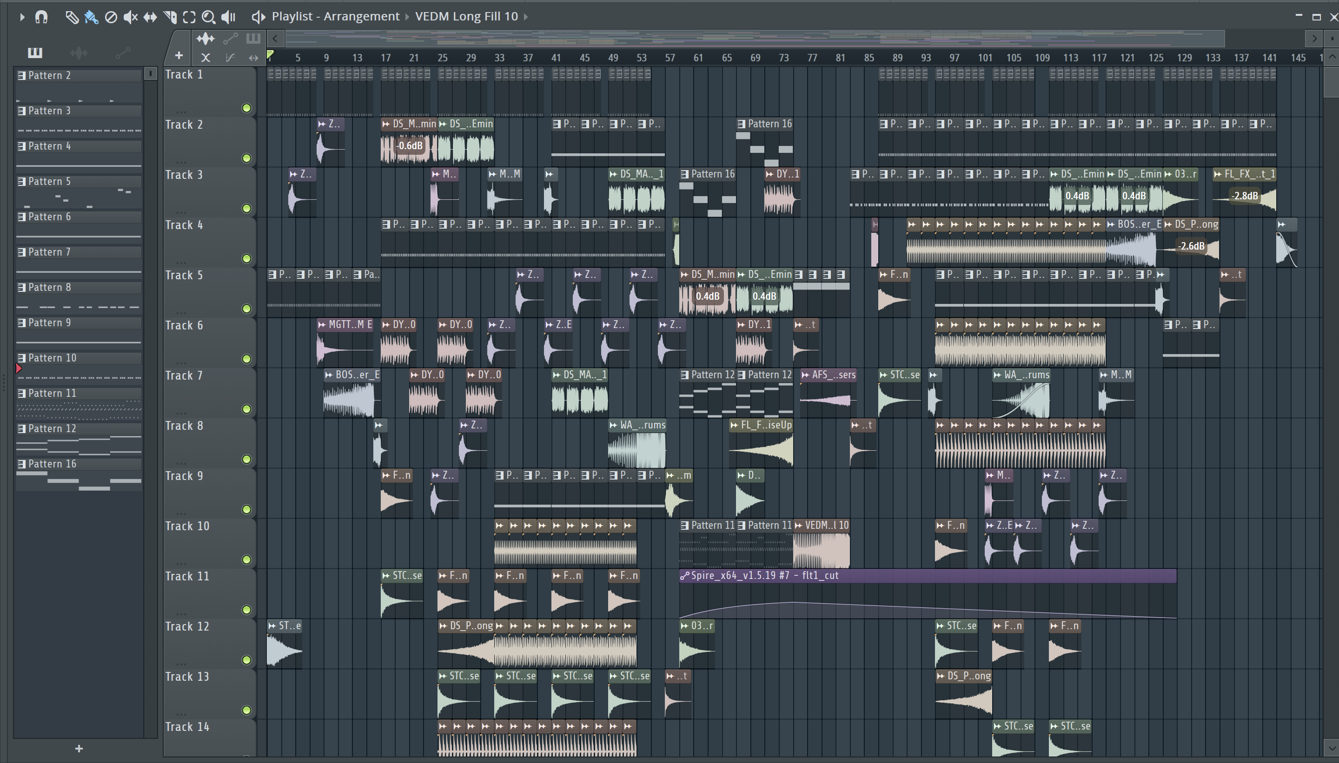Click the curve icon in the playlist header
This screenshot has width=1339, height=763.
(230, 58)
